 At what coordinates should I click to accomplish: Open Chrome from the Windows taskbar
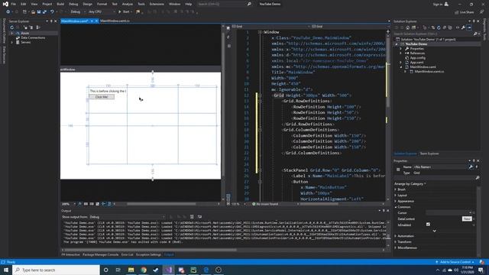tap(144, 270)
